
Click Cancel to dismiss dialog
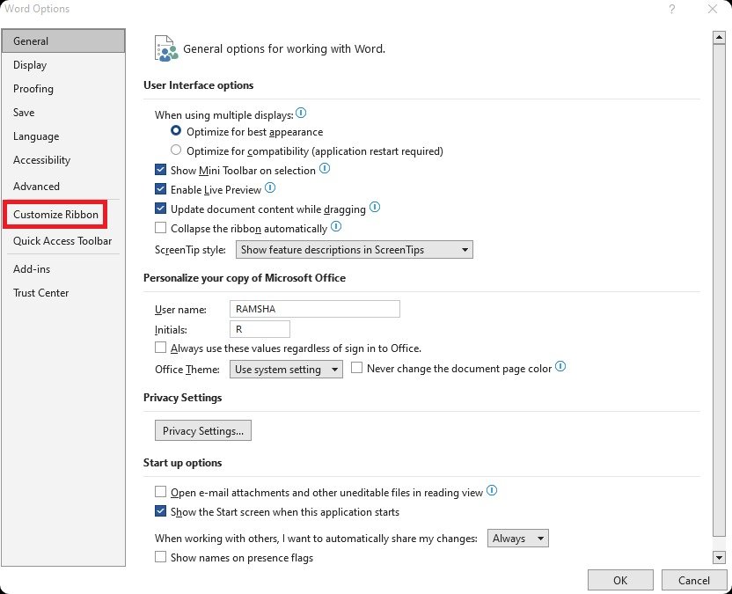[693, 580]
